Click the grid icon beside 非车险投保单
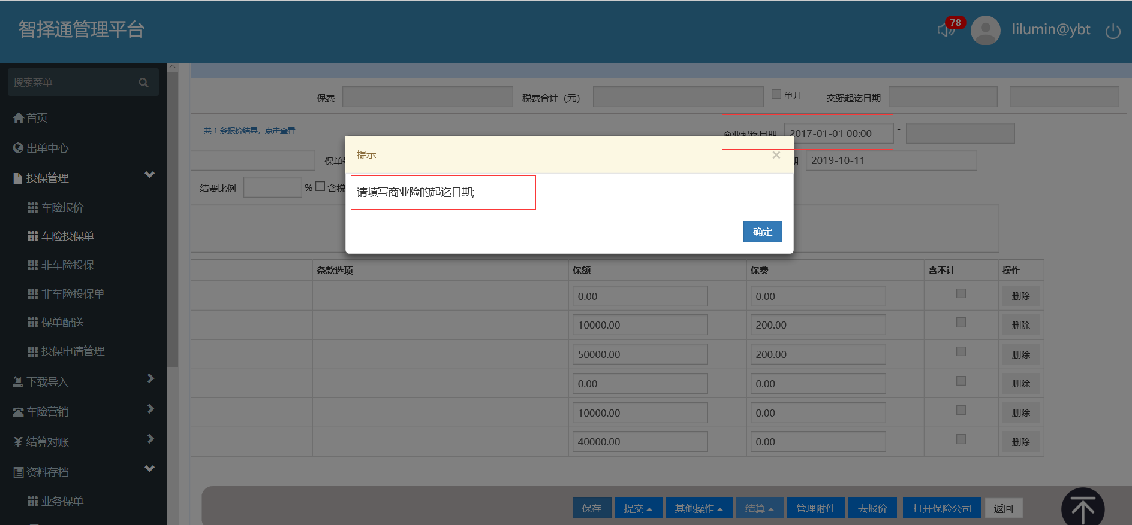Viewport: 1132px width, 525px height. [33, 293]
